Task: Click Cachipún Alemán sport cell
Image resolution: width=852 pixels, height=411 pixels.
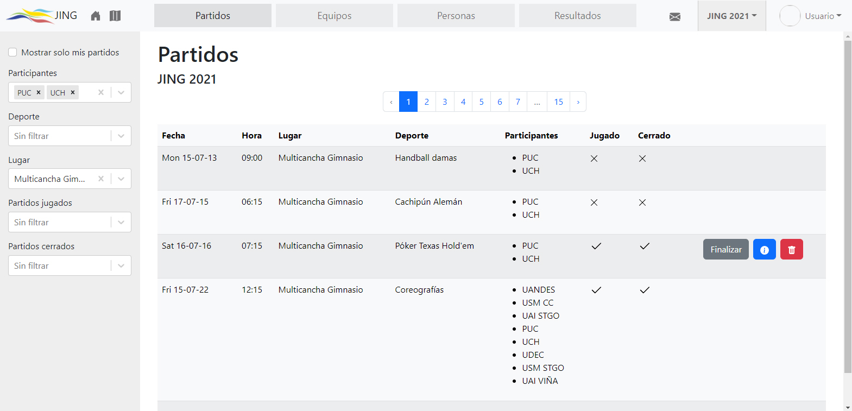Action: [428, 202]
